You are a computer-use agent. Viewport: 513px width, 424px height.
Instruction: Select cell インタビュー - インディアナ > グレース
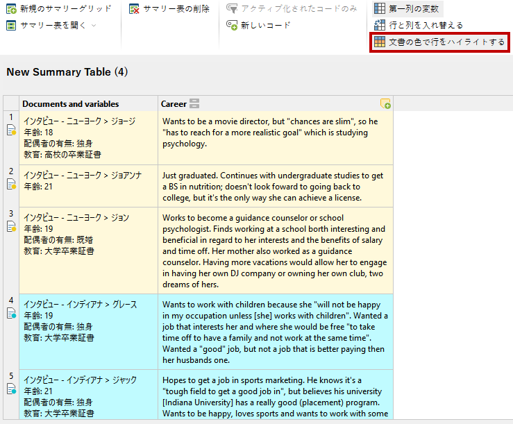point(88,332)
